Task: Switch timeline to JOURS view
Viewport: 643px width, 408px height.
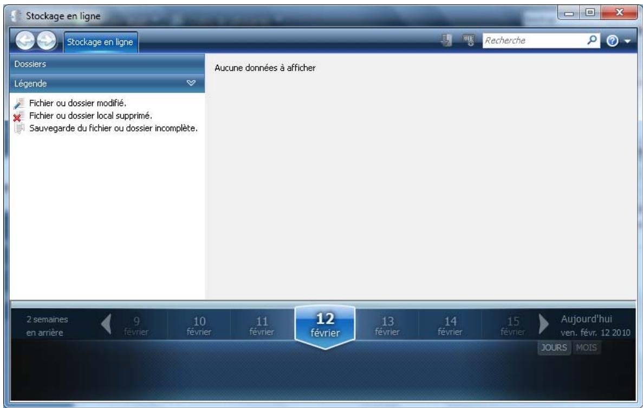Action: 554,348
